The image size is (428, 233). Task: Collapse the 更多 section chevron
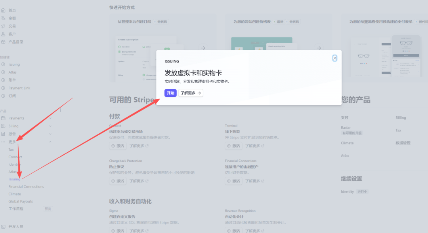pos(50,142)
